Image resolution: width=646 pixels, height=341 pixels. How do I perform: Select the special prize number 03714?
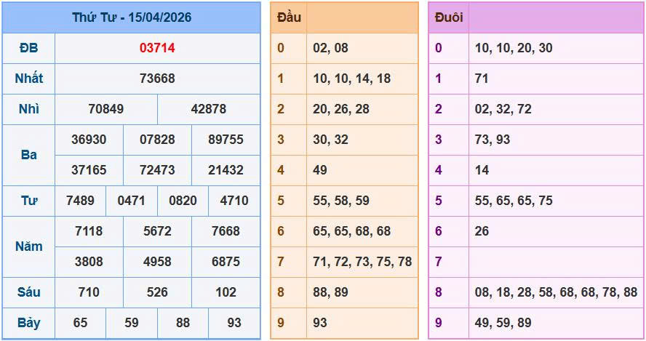point(157,48)
